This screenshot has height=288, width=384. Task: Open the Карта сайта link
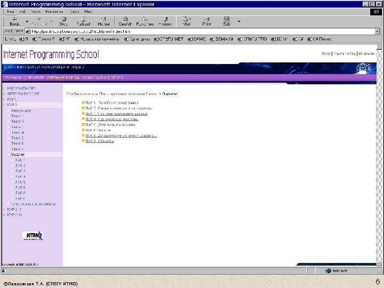coord(345,54)
